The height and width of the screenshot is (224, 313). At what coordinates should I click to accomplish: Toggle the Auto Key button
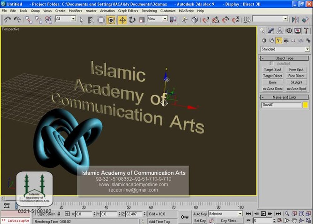coord(200,214)
